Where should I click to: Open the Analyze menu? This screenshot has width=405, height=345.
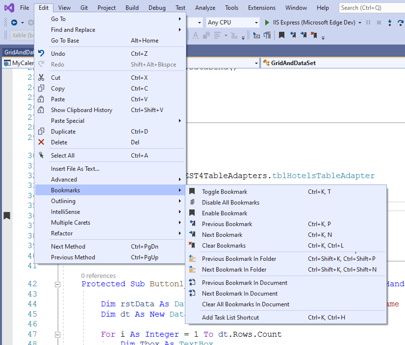click(x=205, y=8)
